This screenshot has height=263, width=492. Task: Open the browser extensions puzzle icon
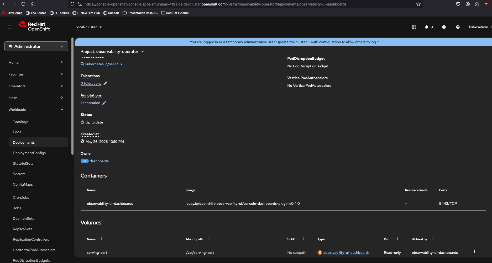tap(477, 4)
